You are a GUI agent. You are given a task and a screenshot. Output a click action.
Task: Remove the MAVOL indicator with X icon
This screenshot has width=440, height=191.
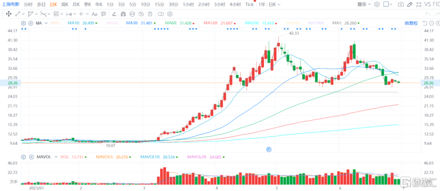pos(31,157)
